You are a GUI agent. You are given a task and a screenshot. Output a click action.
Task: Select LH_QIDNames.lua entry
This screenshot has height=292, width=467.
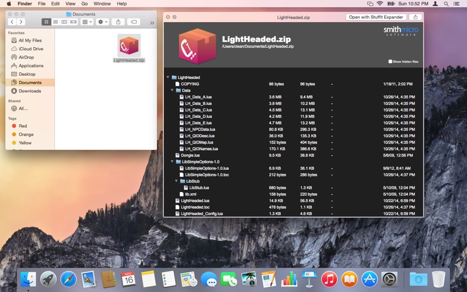(x=201, y=149)
